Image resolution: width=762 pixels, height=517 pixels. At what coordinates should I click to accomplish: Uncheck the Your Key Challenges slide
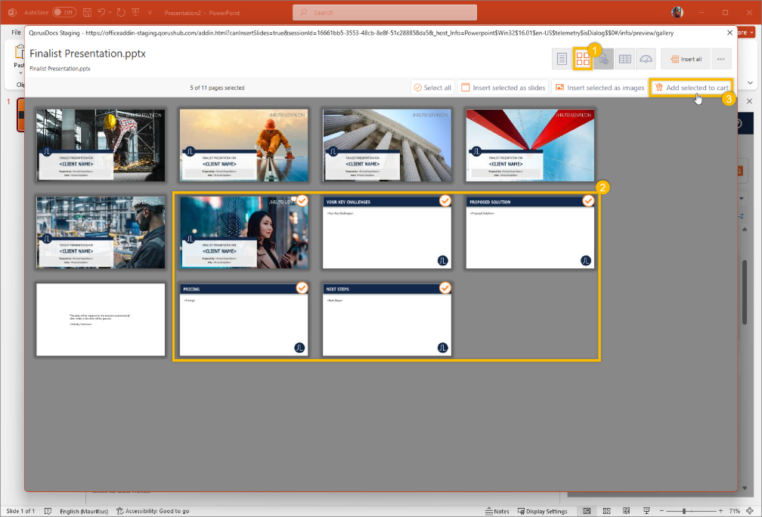(x=445, y=200)
